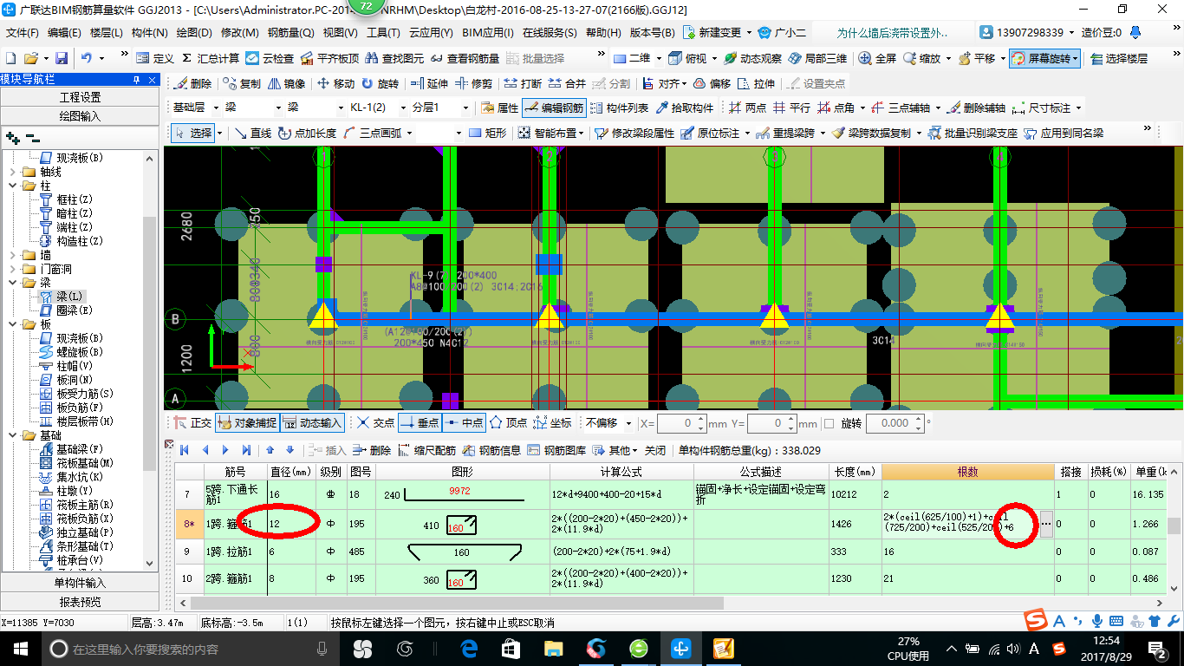Viewport: 1184px width, 666px height.
Task: Open 云检查 cloud check
Action: pos(270,58)
